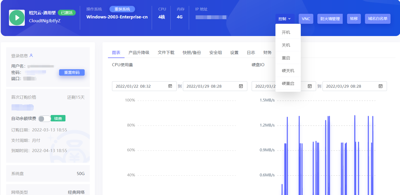The image size is (400, 195).
Task: Open the 财务 tab
Action: click(268, 52)
